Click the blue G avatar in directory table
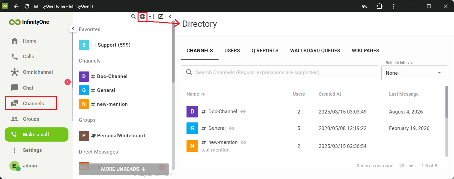Image resolution: width=454 pixels, height=179 pixels. pos(192,128)
